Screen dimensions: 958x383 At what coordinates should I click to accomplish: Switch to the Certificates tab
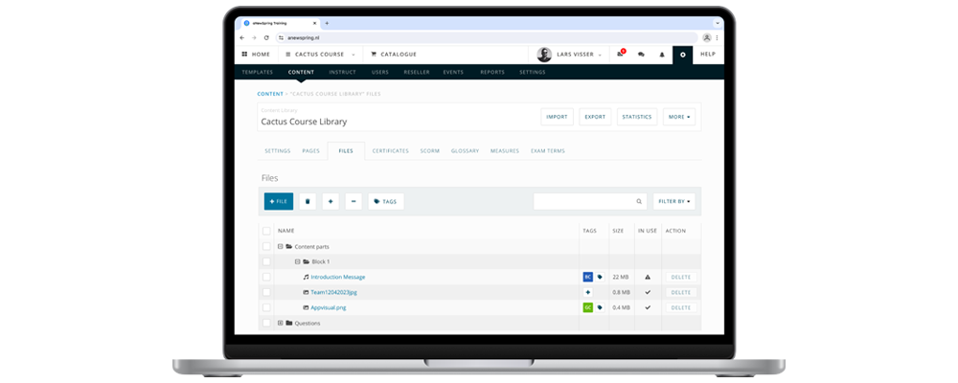pyautogui.click(x=390, y=150)
